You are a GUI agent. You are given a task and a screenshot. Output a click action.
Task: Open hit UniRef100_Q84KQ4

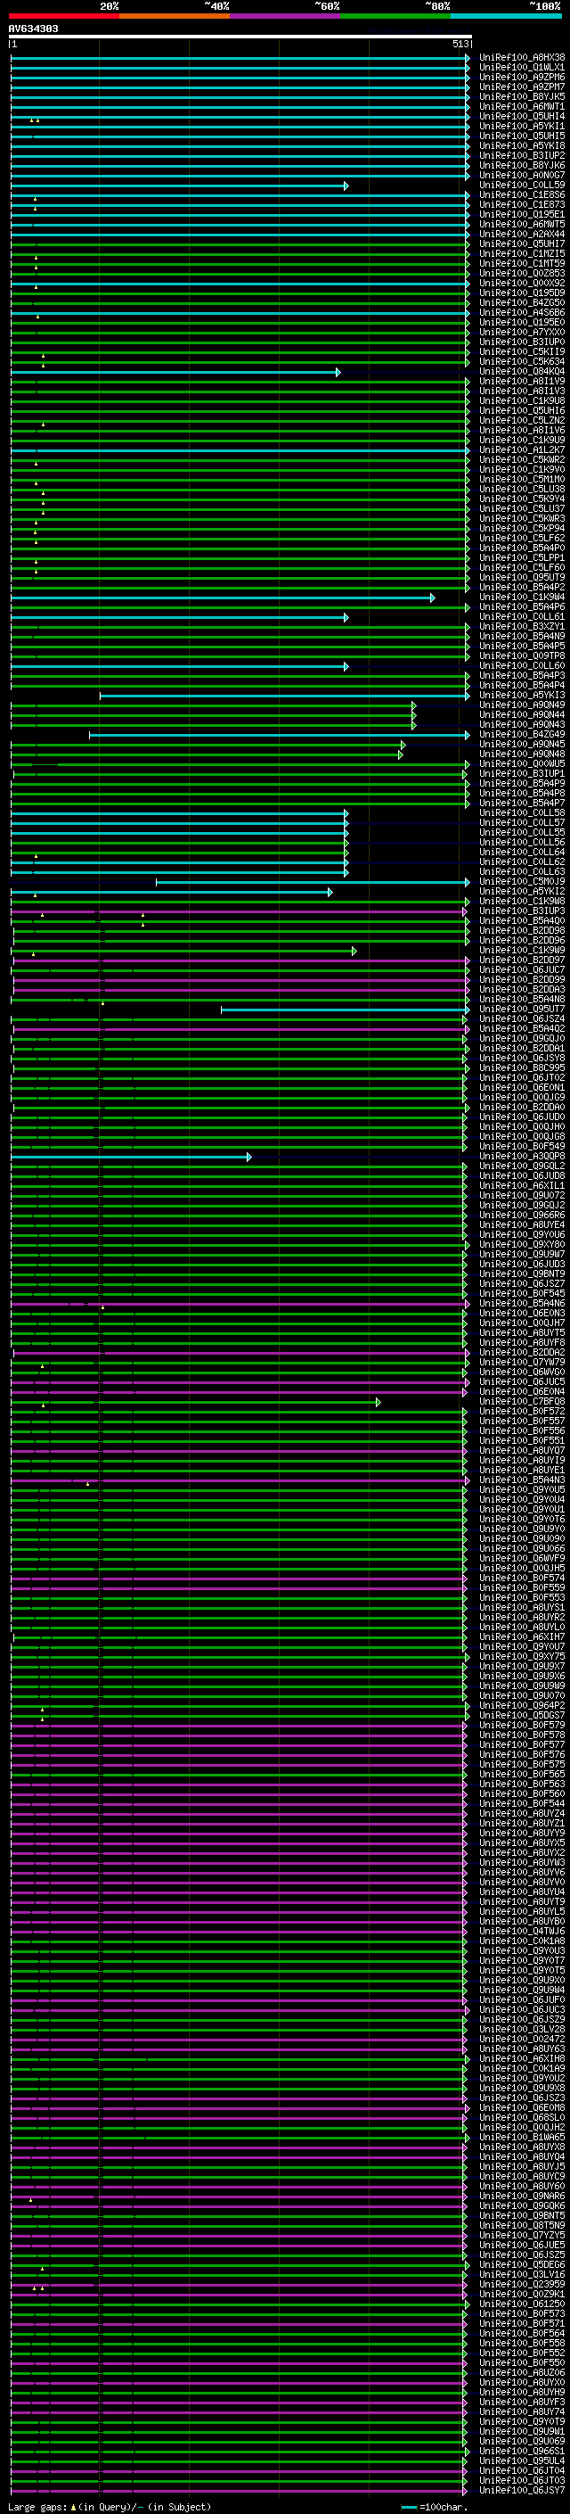521,372
